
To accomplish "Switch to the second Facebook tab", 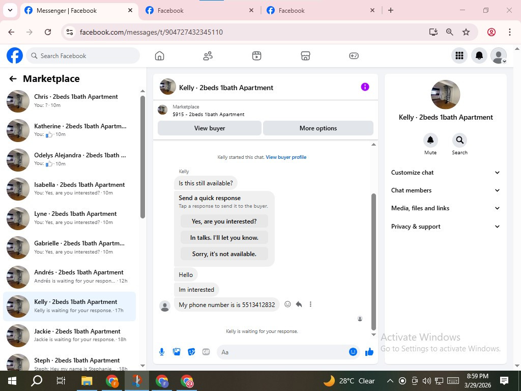I will (199, 11).
